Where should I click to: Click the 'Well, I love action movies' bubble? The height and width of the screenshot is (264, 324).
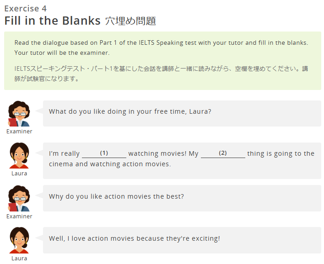click(182, 240)
